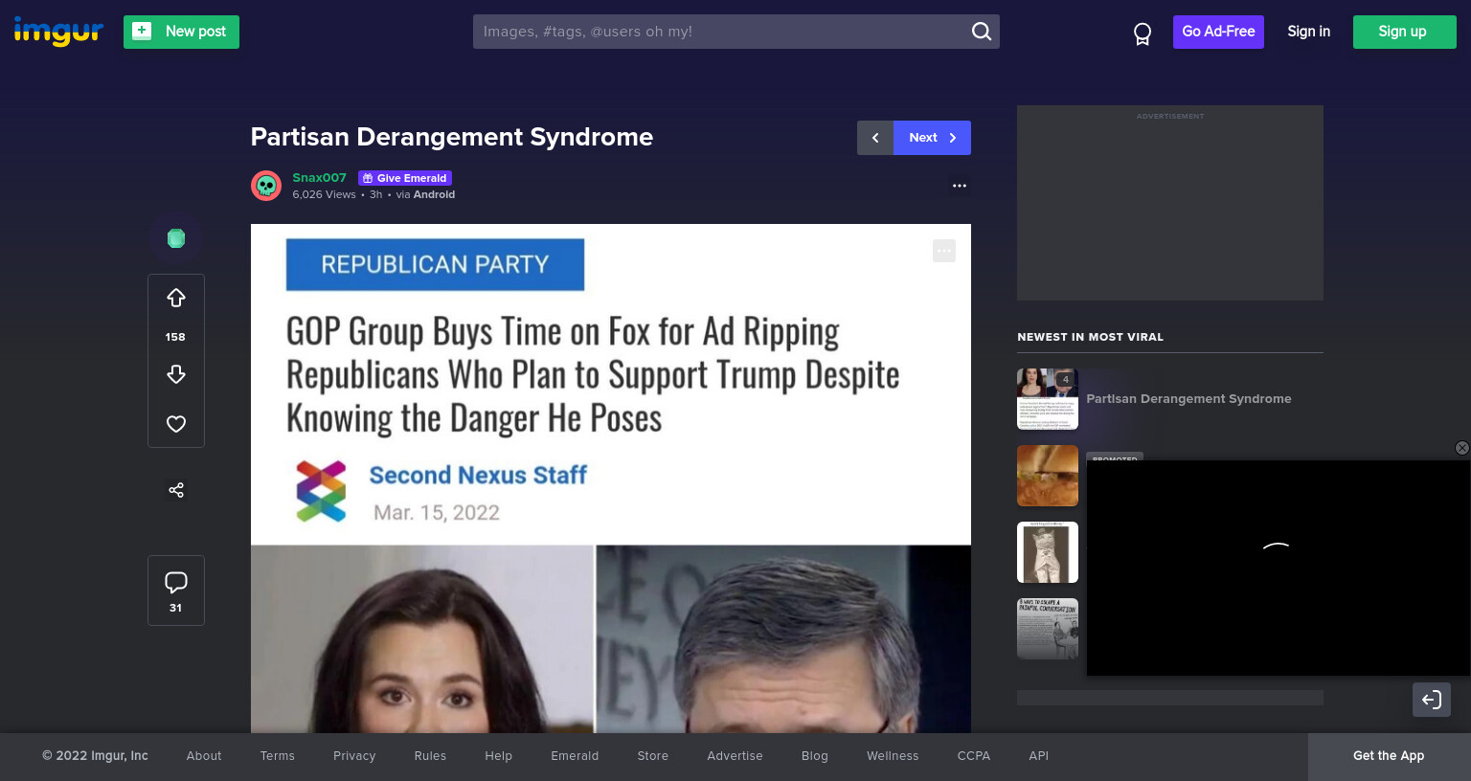Select Get the App

1389,756
